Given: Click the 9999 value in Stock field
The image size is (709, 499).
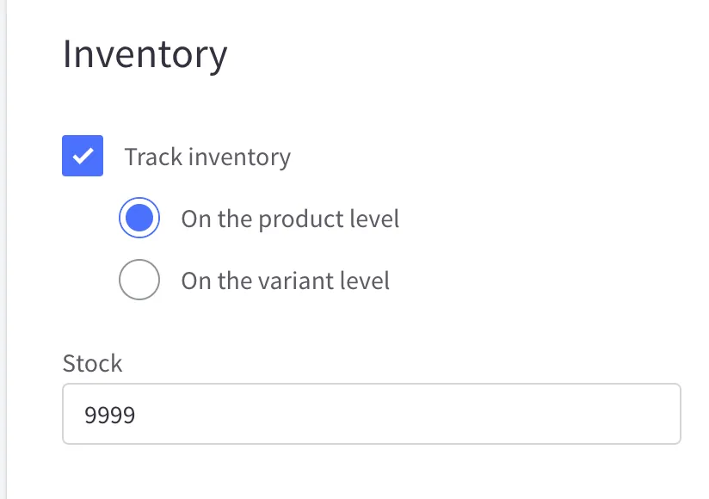Looking at the screenshot, I should 110,415.
